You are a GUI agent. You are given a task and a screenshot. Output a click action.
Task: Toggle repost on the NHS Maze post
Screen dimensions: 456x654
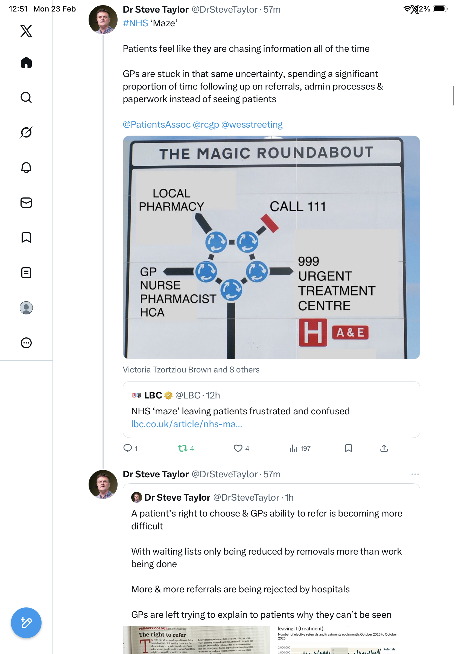coord(183,448)
